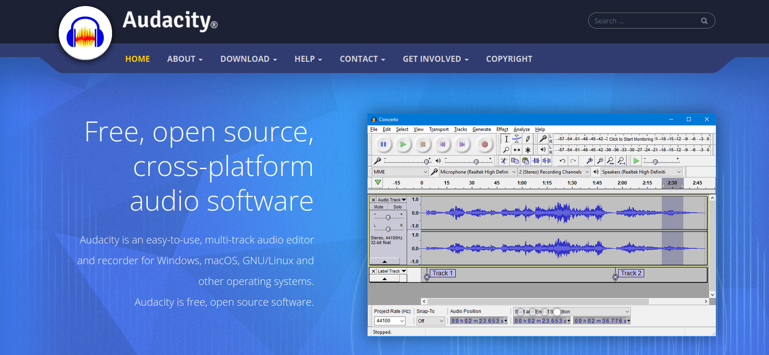Click the HOME navigation link
Image resolution: width=769 pixels, height=355 pixels.
click(x=138, y=59)
